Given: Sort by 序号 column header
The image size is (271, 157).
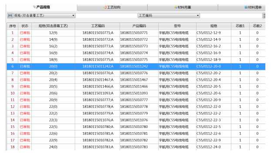Looking at the screenshot, I should click(x=13, y=26).
